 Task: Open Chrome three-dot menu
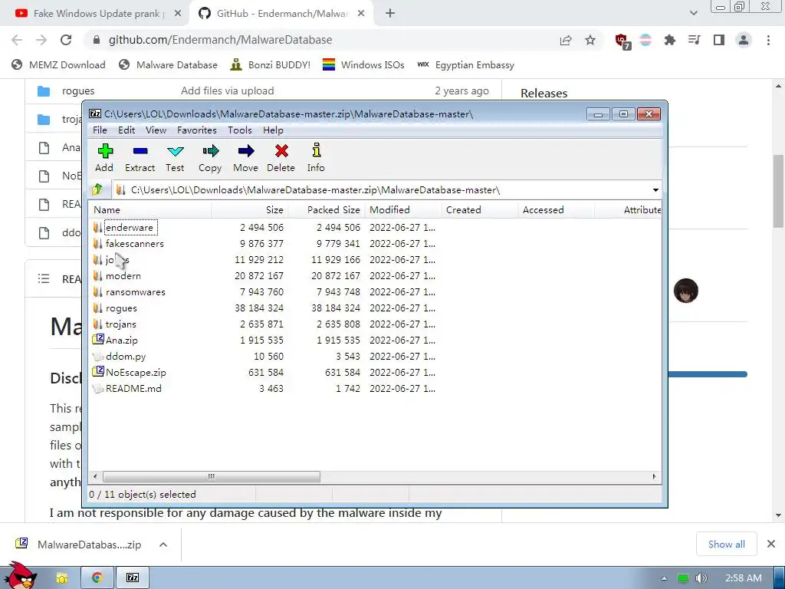[768, 40]
